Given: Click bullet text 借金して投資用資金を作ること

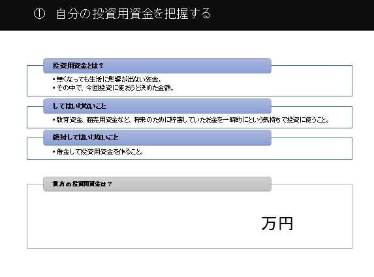Looking at the screenshot, I should click(100, 152).
